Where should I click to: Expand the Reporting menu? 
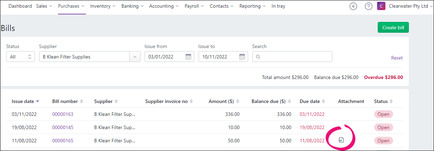point(253,6)
